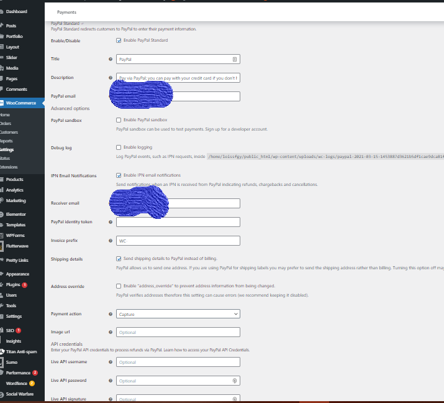Image resolution: width=444 pixels, height=403 pixels.
Task: Open Posts in the sidebar
Action: point(11,25)
